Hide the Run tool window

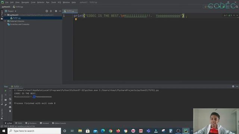click(237, 86)
